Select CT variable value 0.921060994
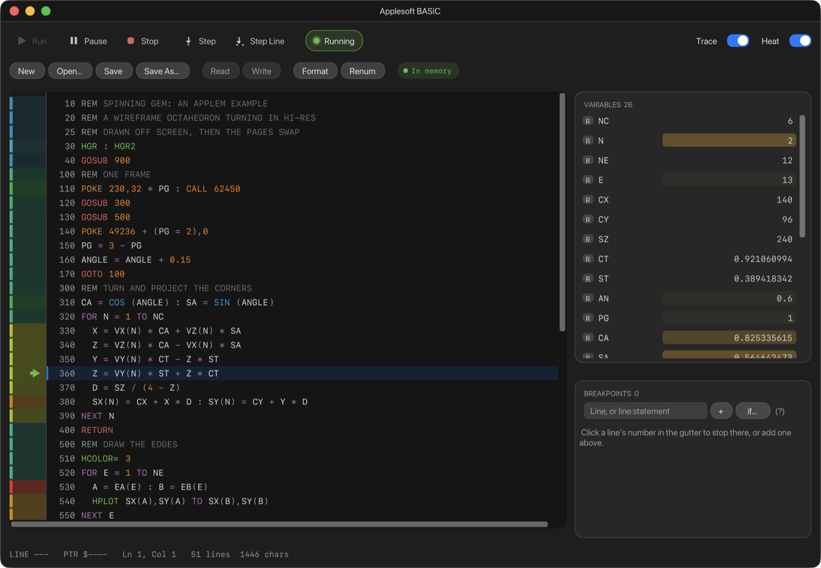The width and height of the screenshot is (821, 568). pyautogui.click(x=763, y=259)
